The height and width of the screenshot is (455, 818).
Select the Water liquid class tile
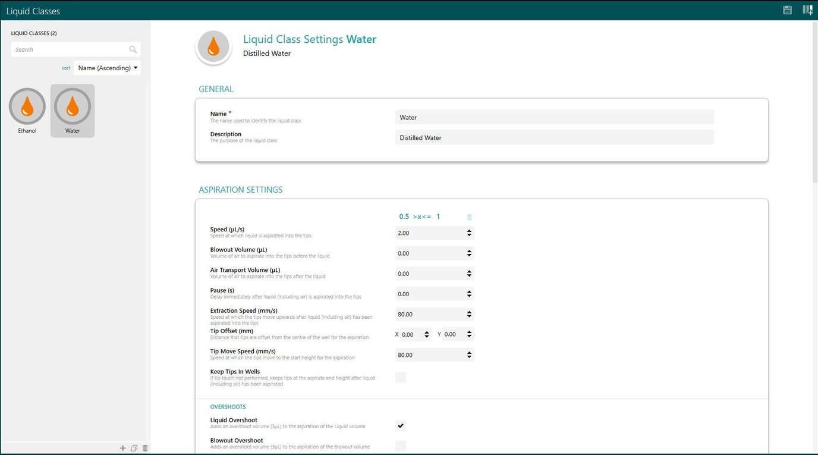(x=73, y=111)
